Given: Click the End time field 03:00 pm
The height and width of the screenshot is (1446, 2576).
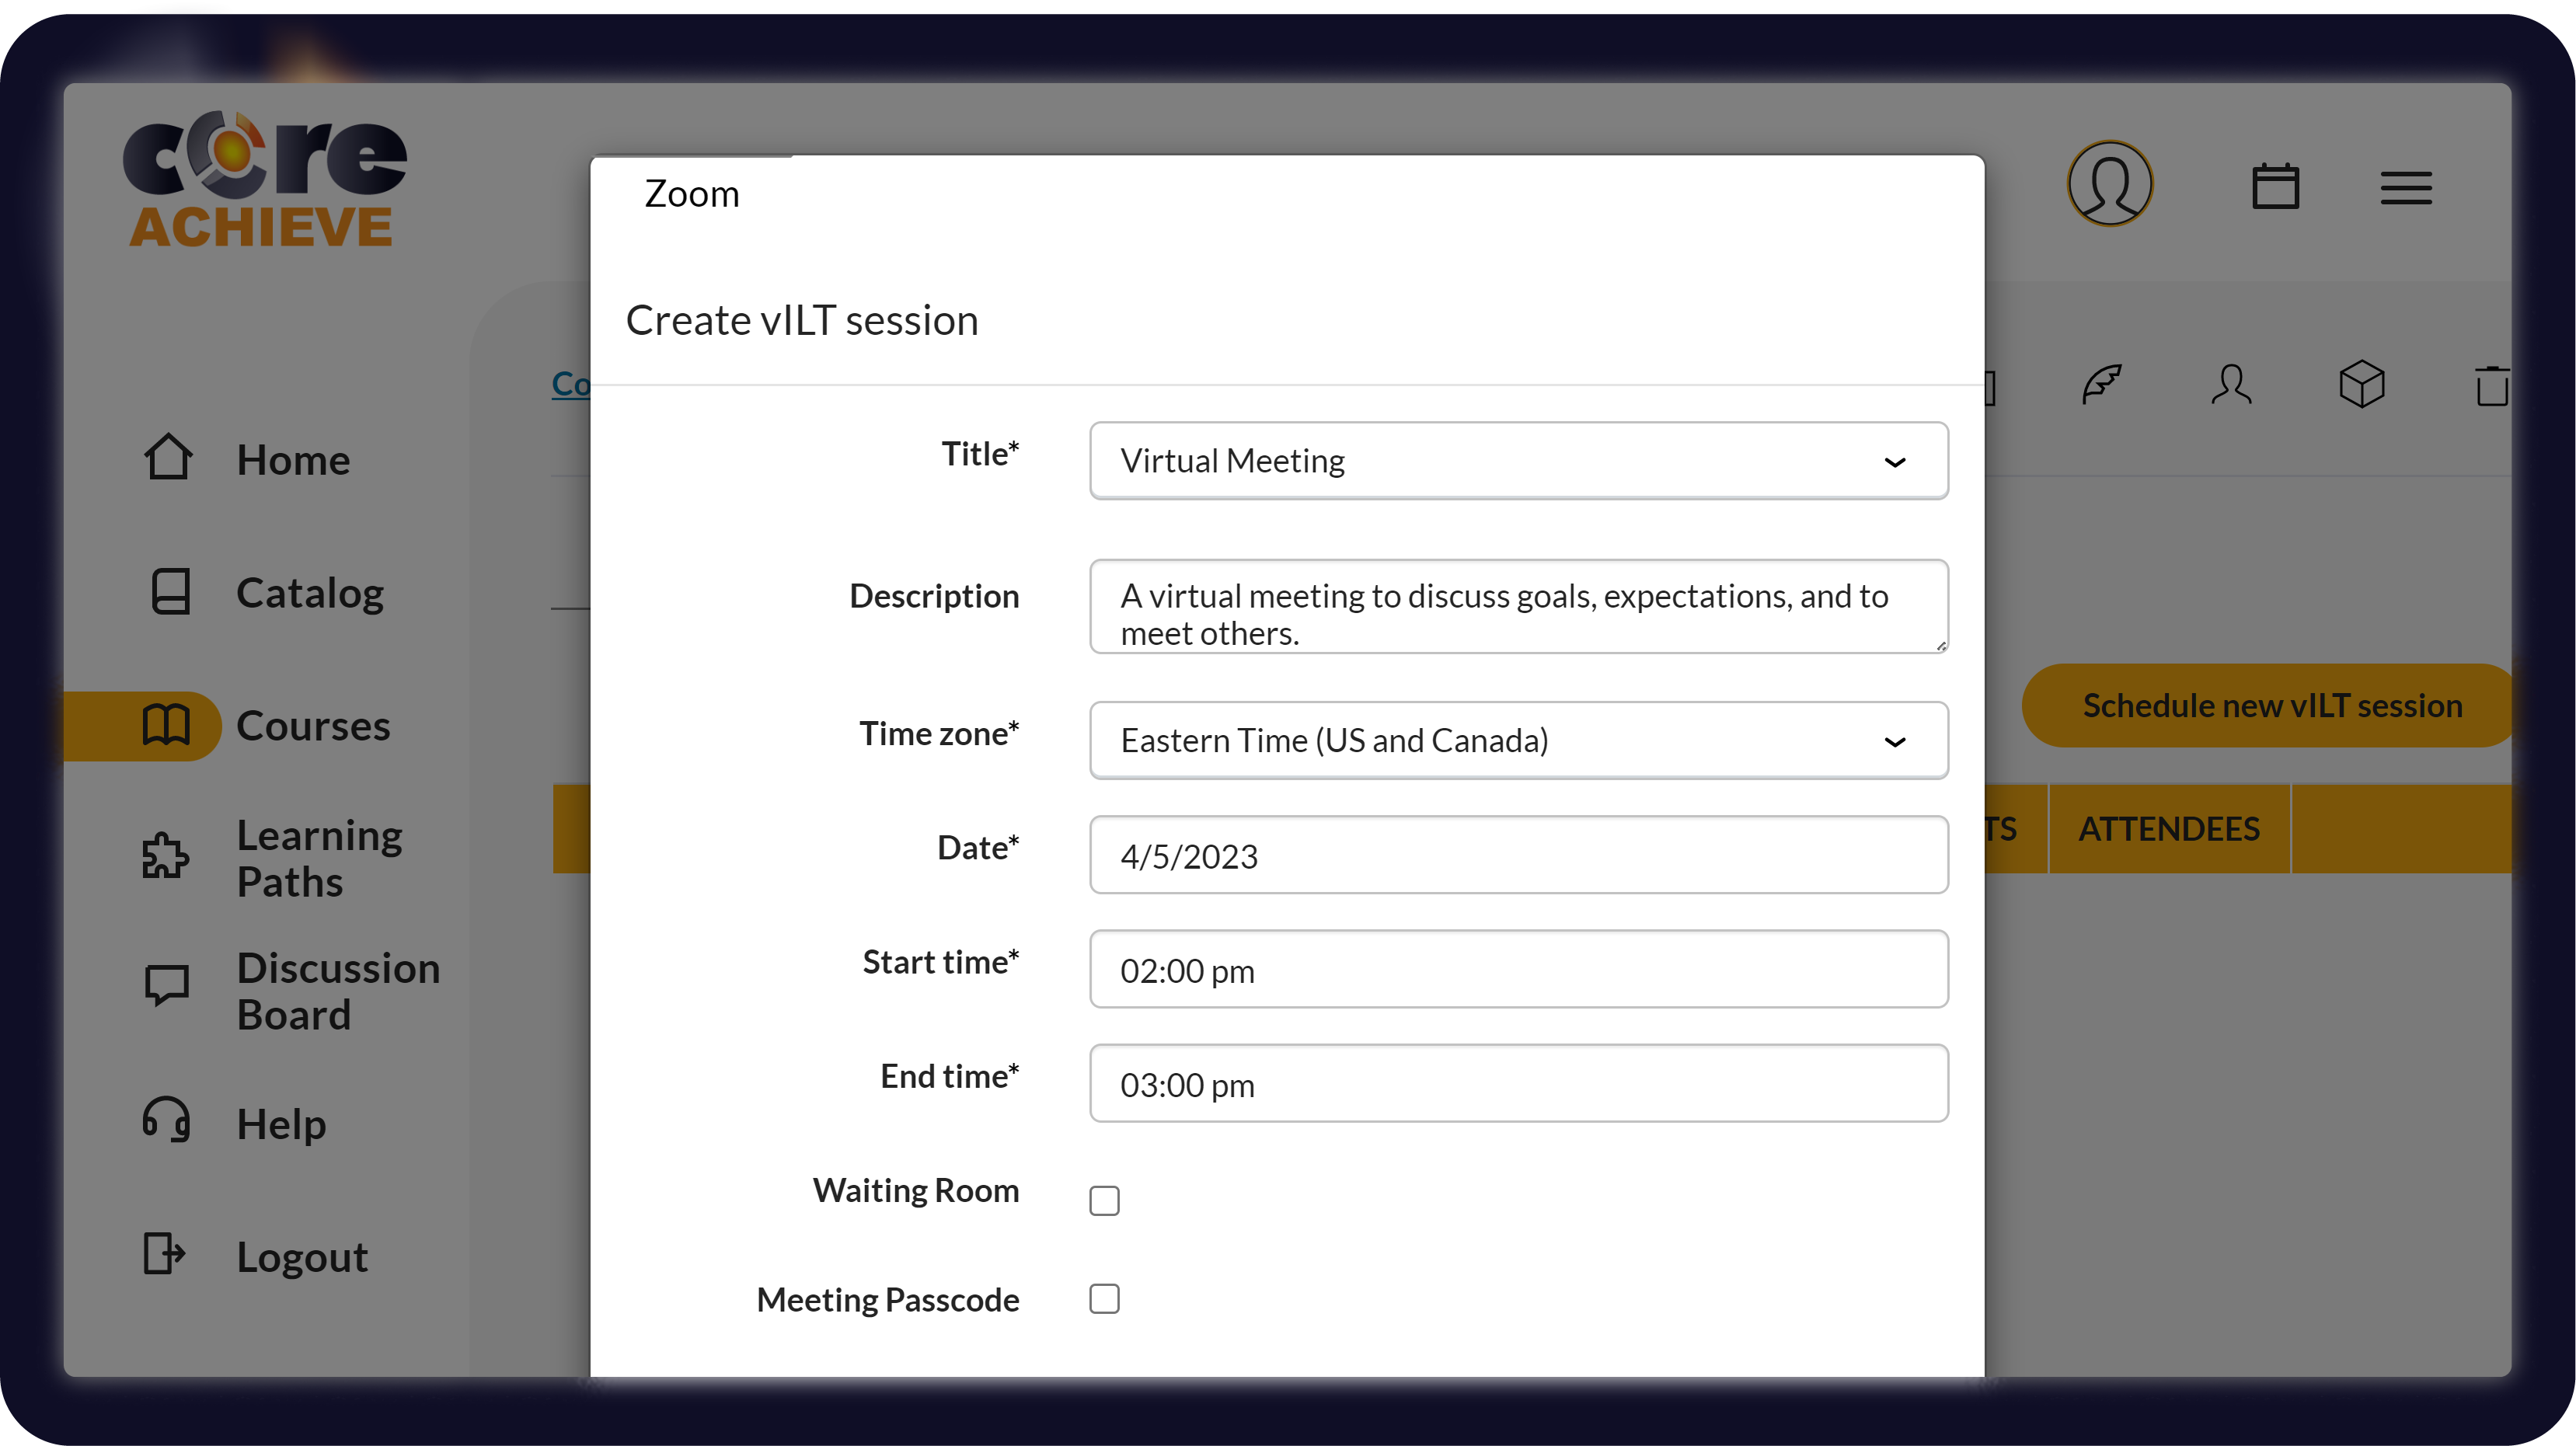Looking at the screenshot, I should pyautogui.click(x=1519, y=1084).
